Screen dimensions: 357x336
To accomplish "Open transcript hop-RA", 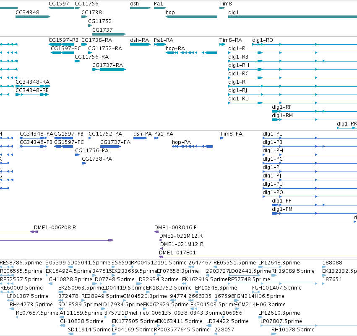I will coord(175,49).
